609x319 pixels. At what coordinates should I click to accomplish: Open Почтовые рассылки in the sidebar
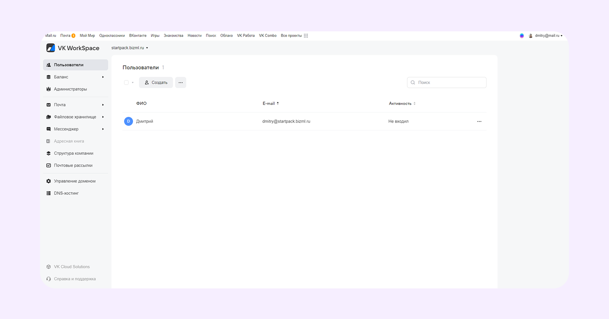click(73, 165)
